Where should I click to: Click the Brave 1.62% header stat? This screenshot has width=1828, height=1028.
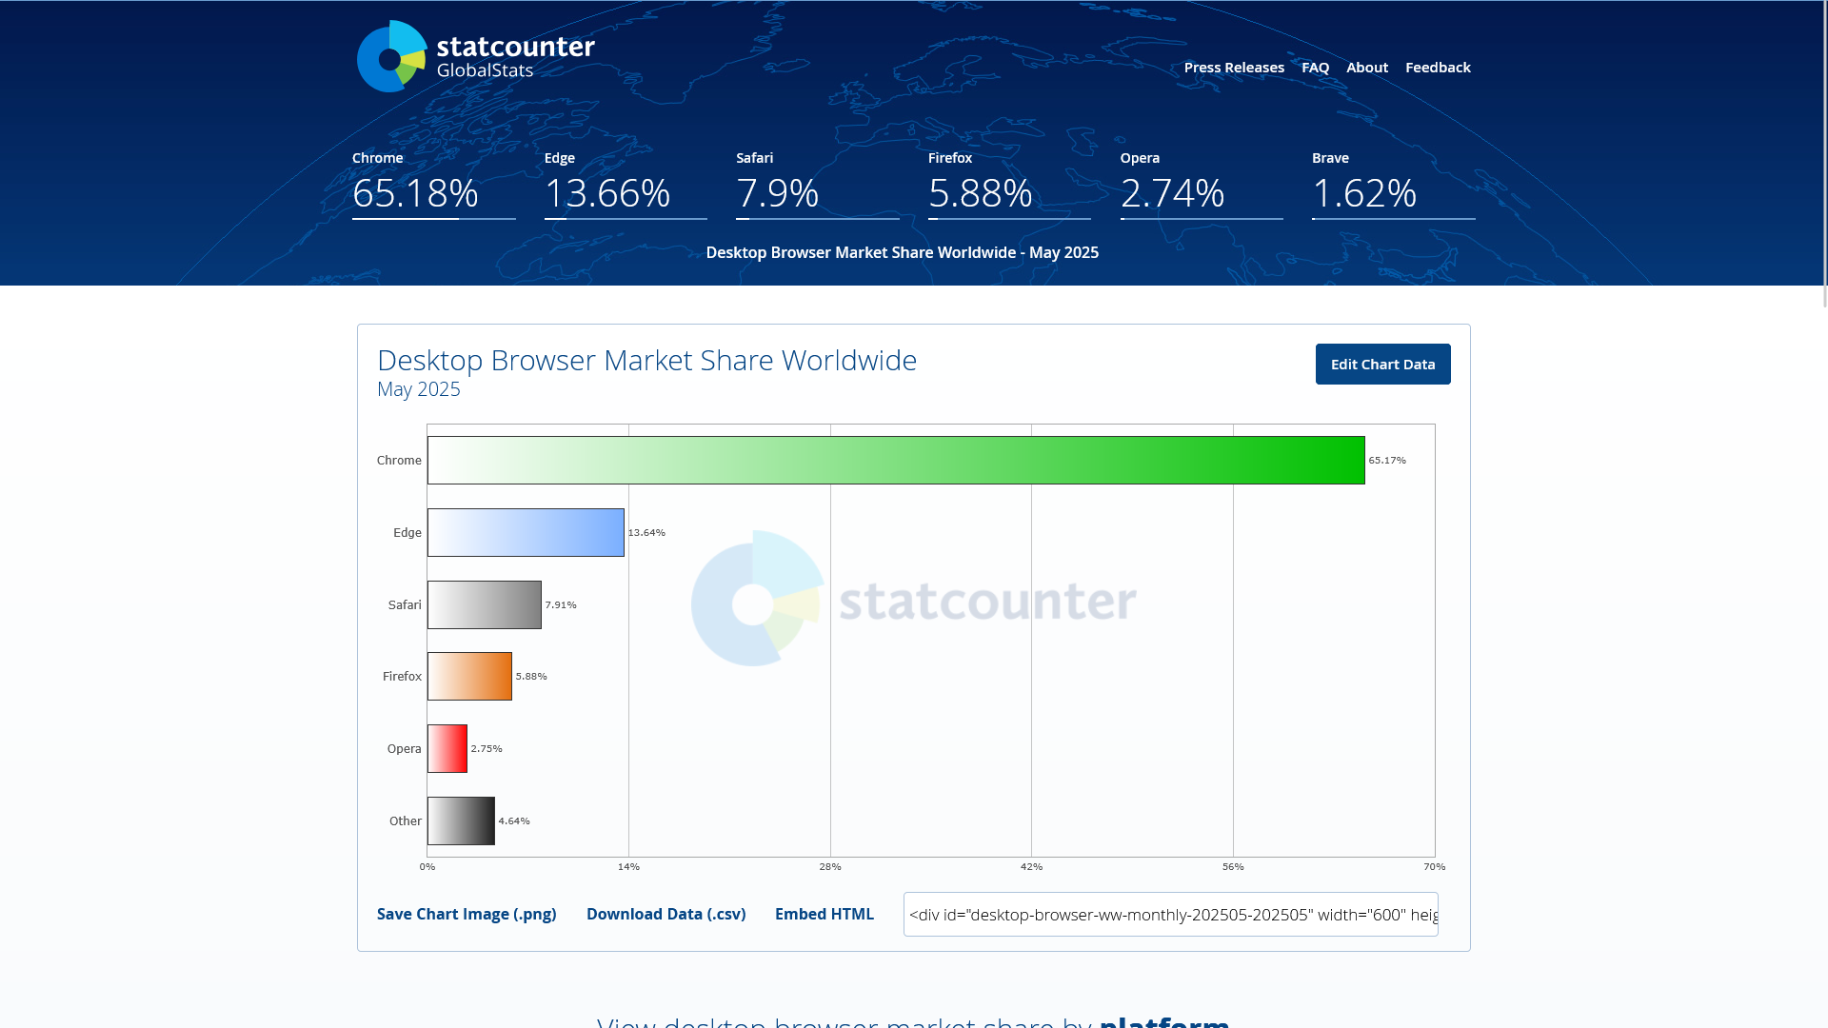[1394, 185]
